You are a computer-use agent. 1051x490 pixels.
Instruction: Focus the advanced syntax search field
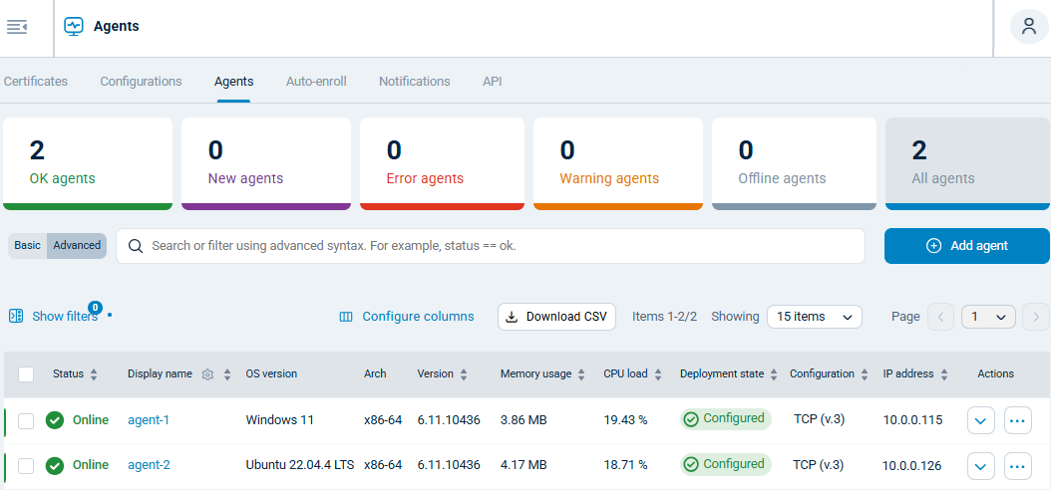491,246
